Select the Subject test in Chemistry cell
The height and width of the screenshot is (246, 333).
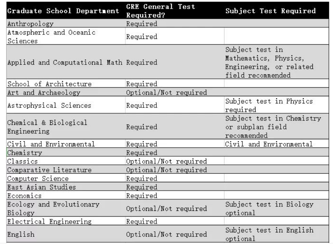(x=272, y=127)
